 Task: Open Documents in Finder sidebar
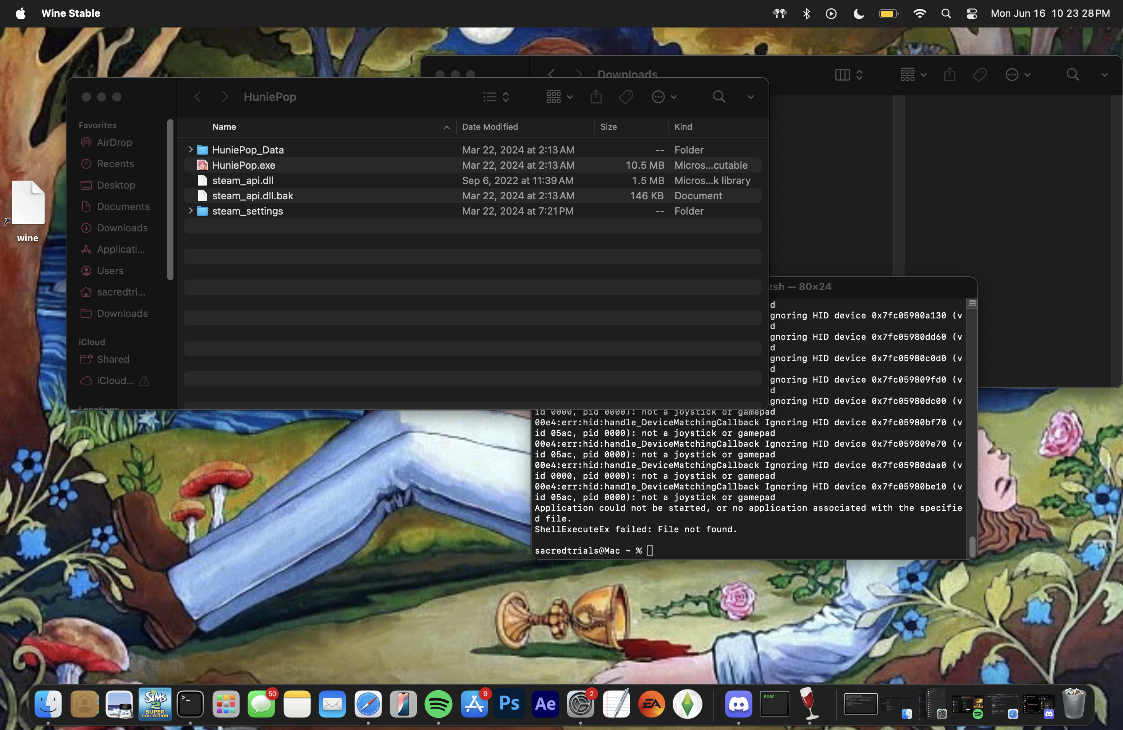pyautogui.click(x=123, y=206)
